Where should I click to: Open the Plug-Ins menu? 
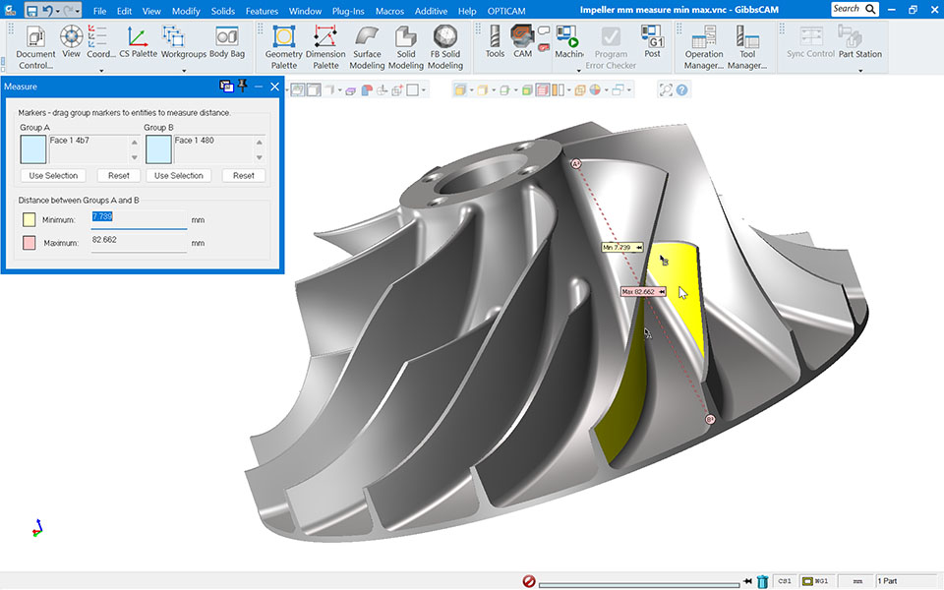[x=348, y=11]
